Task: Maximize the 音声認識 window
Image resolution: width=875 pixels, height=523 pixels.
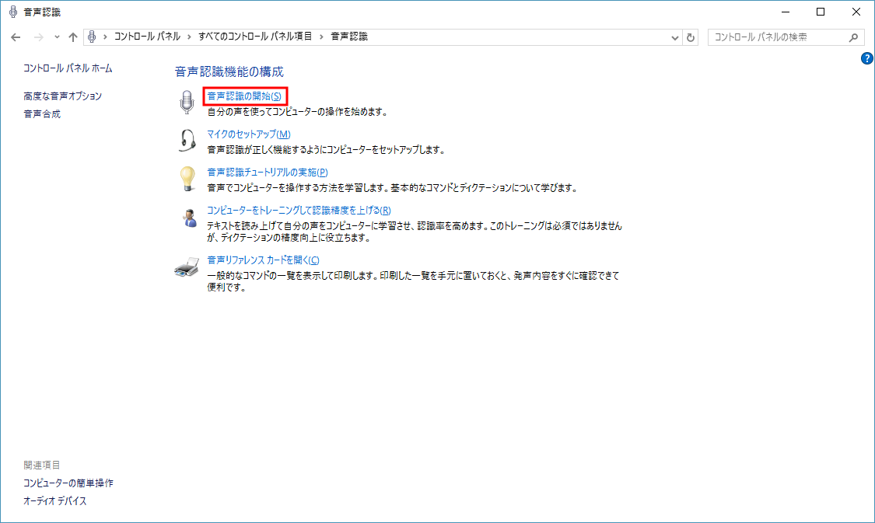Action: [821, 12]
